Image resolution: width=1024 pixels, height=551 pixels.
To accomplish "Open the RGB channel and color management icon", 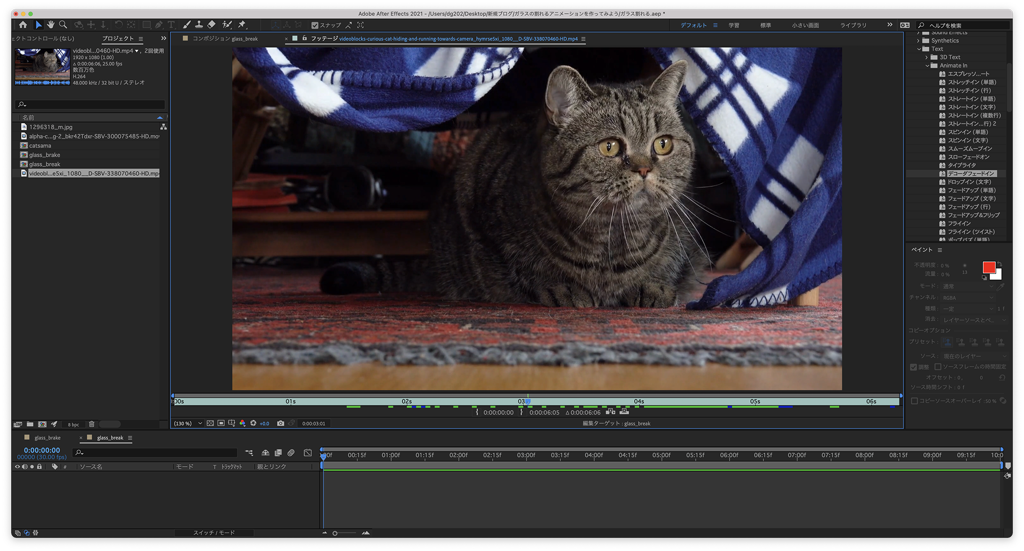I will coord(243,423).
